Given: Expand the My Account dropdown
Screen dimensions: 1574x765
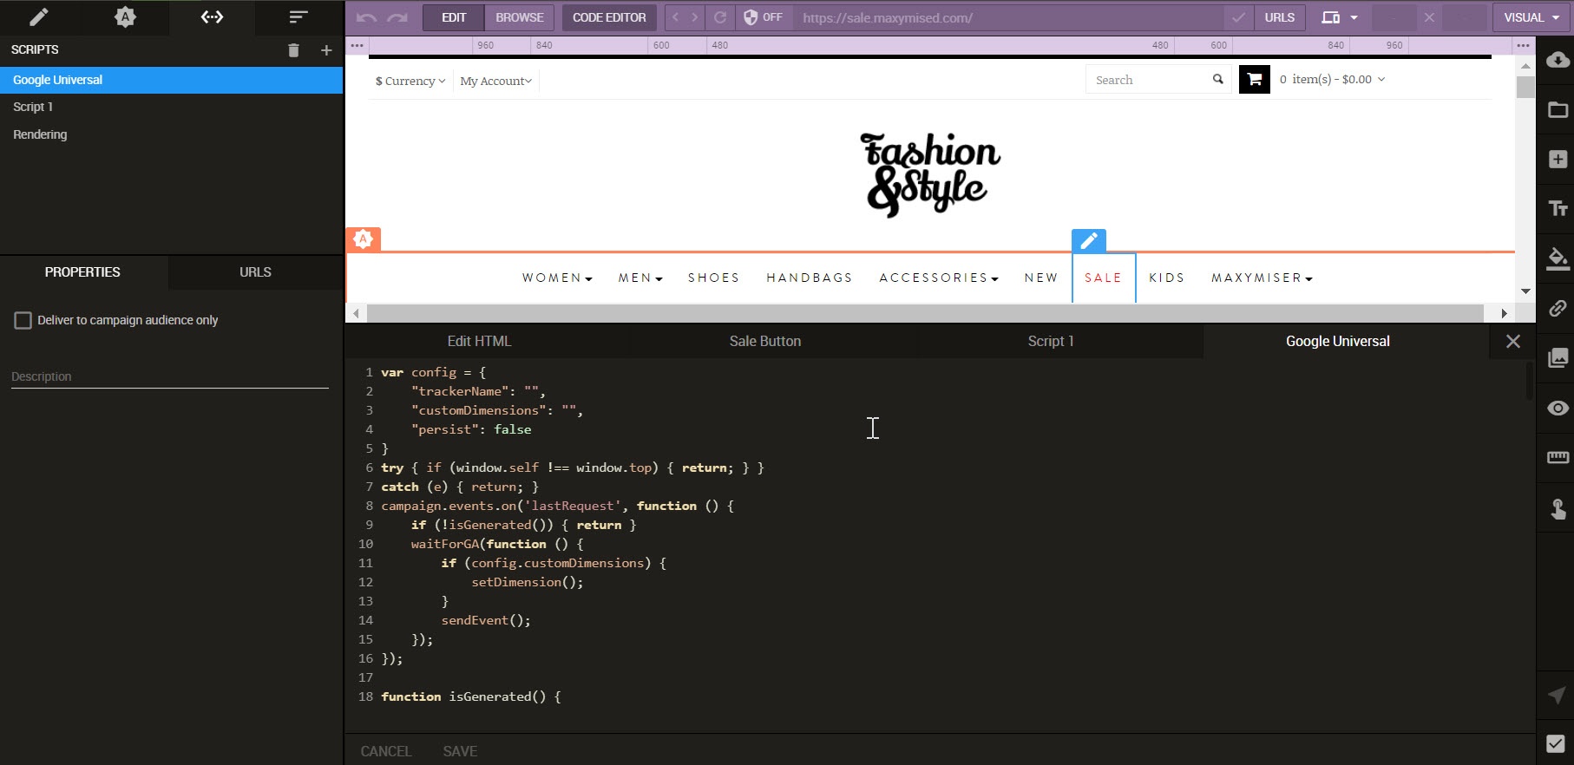Looking at the screenshot, I should pos(495,81).
